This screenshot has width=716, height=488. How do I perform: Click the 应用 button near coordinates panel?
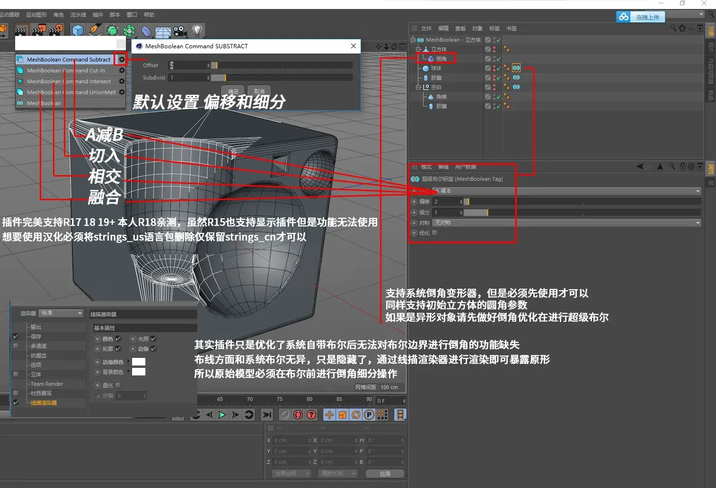pyautogui.click(x=385, y=473)
